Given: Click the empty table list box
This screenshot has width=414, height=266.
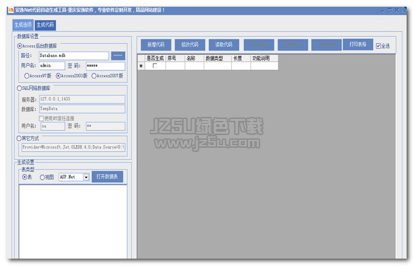Looking at the screenshot, I should (x=73, y=222).
